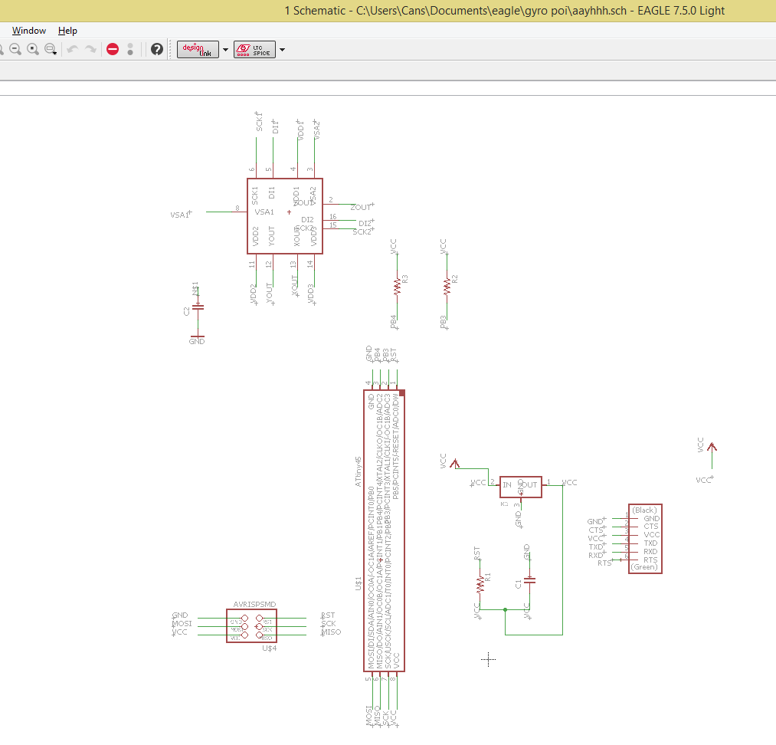Click the grey traffic-light Go icon

point(130,49)
